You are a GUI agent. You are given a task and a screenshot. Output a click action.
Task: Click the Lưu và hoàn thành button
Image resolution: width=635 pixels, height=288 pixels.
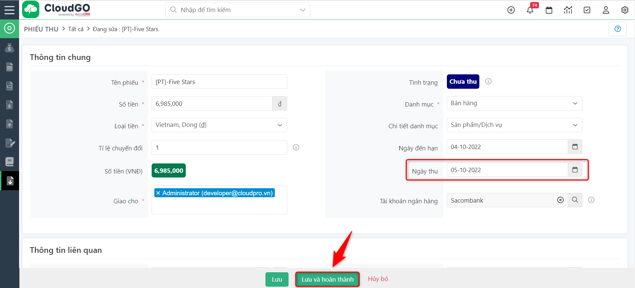point(327,279)
